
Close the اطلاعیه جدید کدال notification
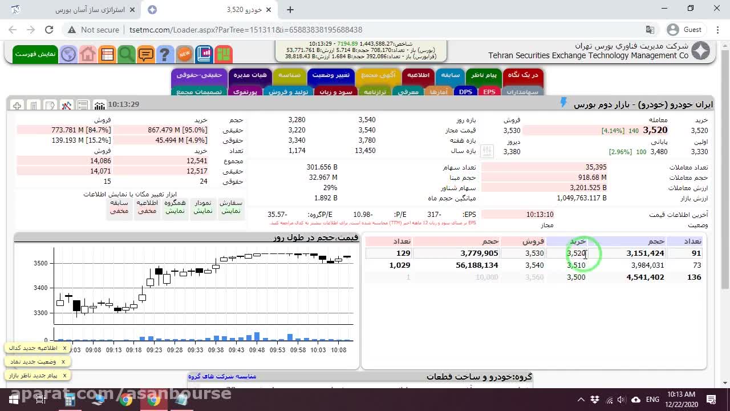64,348
